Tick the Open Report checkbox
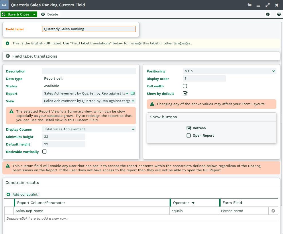Image resolution: width=283 pixels, height=234 pixels. pyautogui.click(x=188, y=135)
